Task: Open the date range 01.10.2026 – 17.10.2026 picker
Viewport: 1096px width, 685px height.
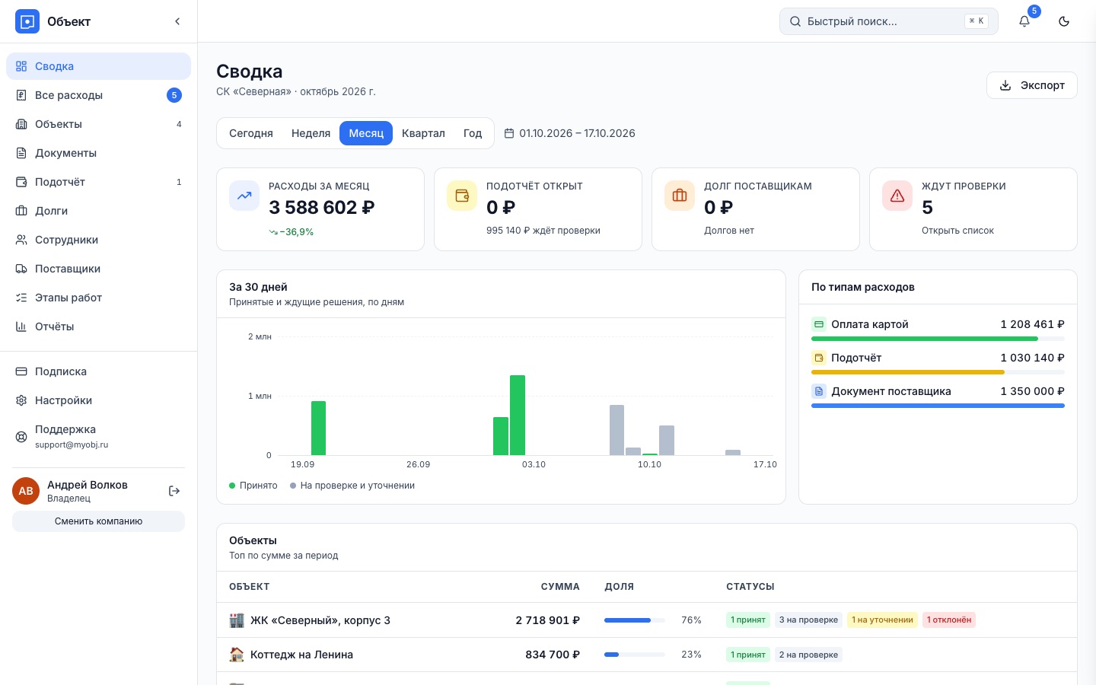Action: 569,133
